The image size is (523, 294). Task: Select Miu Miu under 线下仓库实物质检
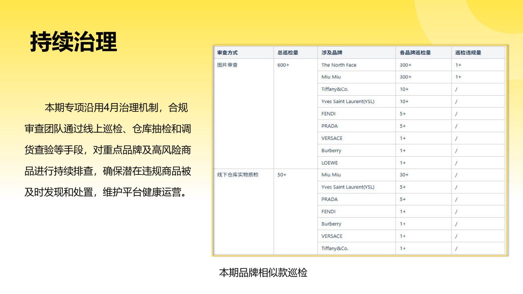pyautogui.click(x=331, y=175)
